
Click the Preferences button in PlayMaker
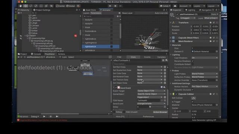pos(148,117)
